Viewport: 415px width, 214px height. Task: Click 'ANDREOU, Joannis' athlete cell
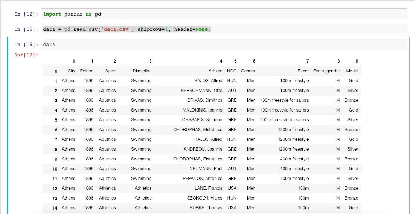point(203,149)
